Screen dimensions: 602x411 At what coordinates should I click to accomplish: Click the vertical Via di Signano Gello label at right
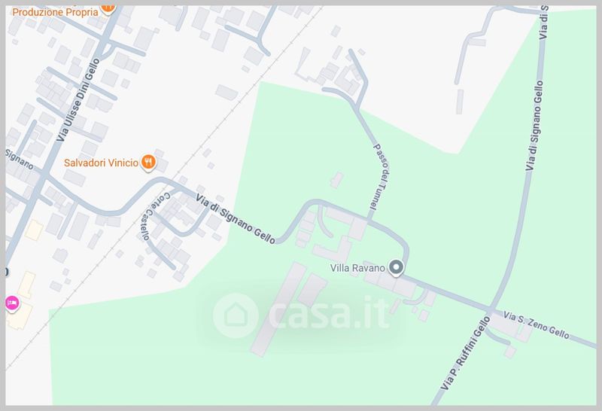point(535,126)
